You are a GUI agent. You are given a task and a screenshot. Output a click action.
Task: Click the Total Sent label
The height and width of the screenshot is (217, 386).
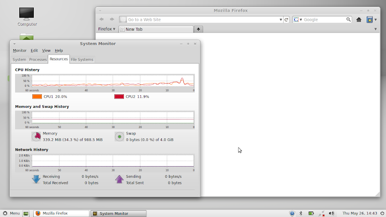click(x=135, y=183)
